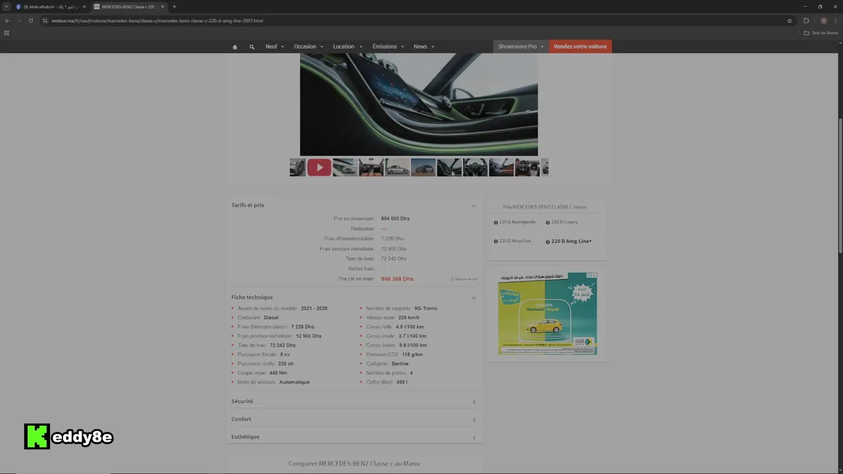The image size is (843, 474).
Task: Click the address bar URL
Action: (x=157, y=20)
